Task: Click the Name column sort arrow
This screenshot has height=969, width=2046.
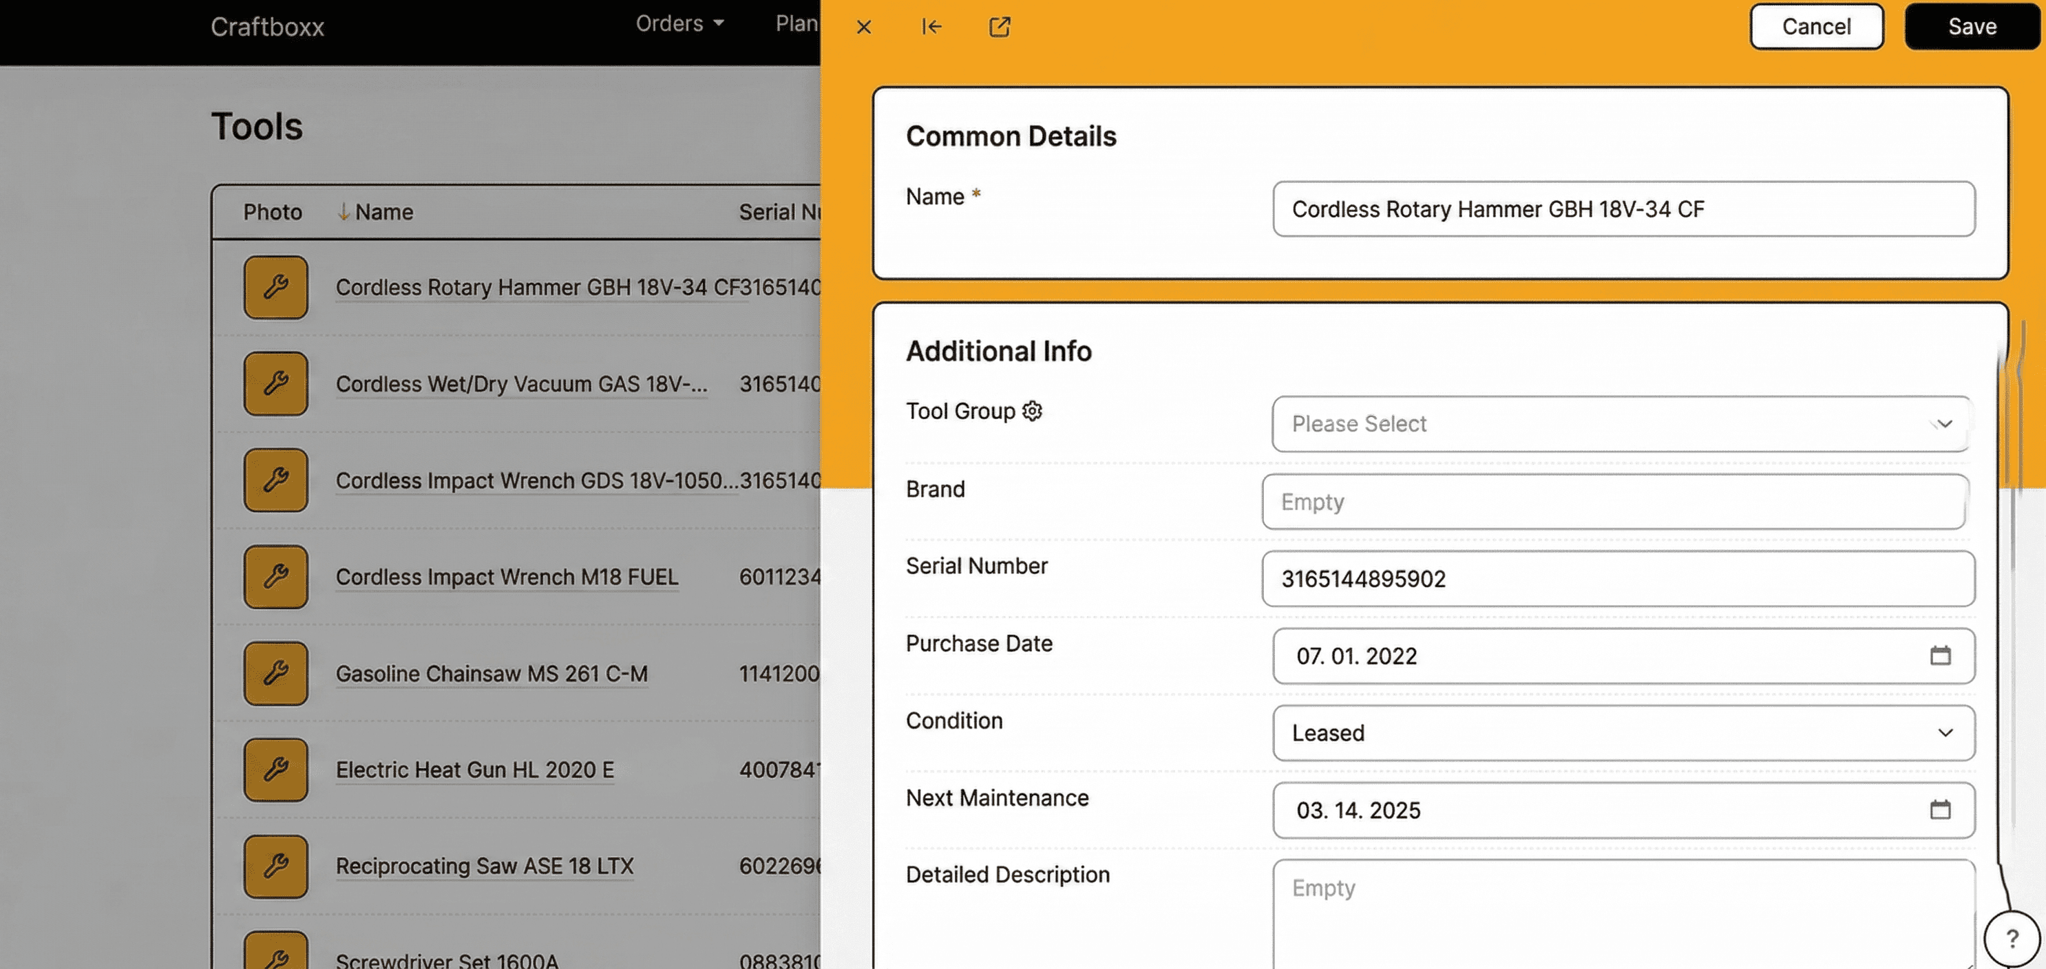Action: [x=343, y=211]
